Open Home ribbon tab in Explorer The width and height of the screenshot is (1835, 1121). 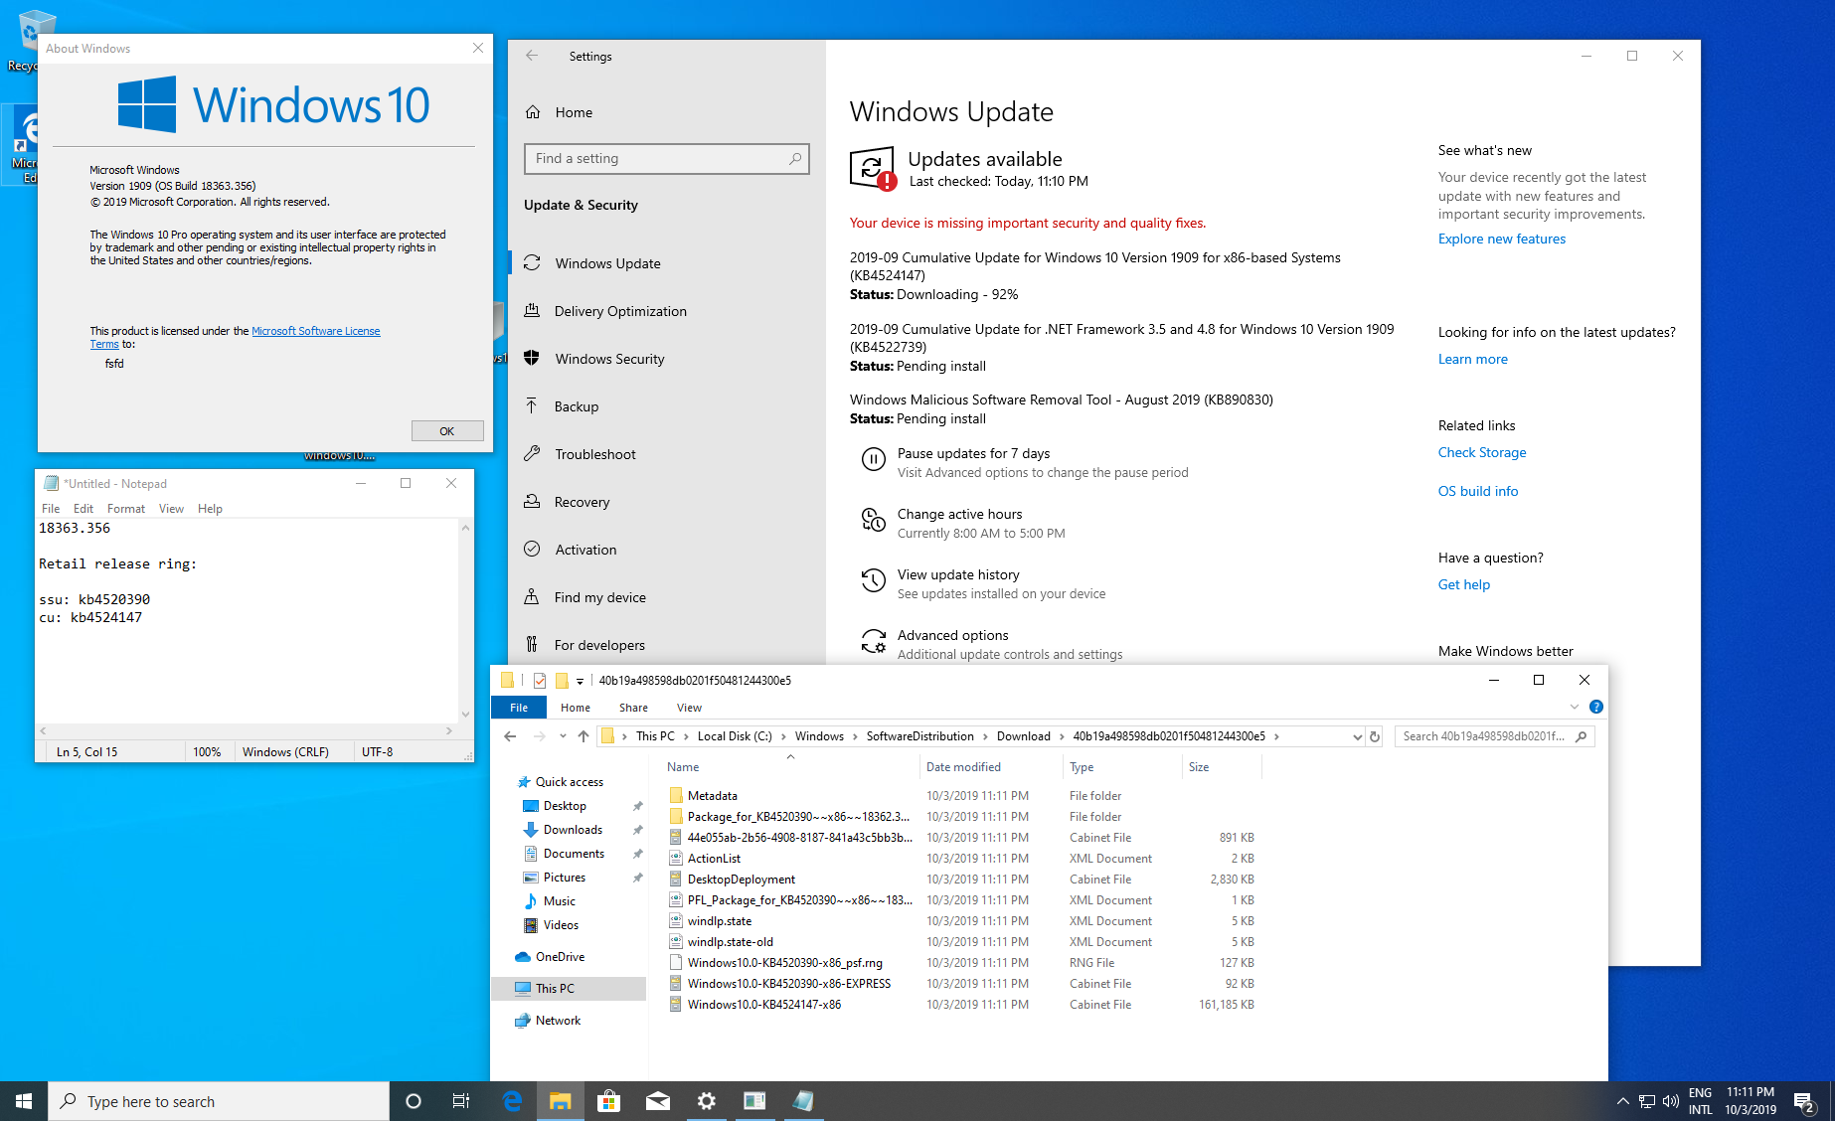pyautogui.click(x=576, y=708)
